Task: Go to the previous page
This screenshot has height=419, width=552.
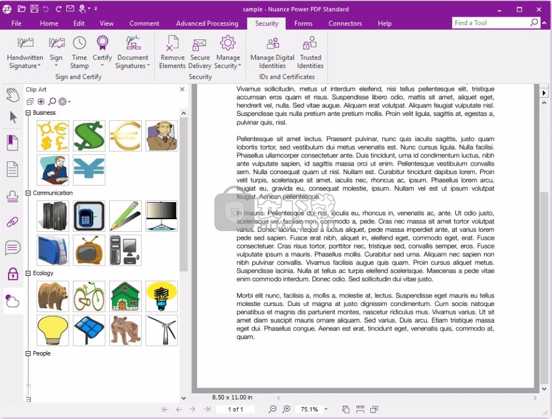Action: click(x=179, y=409)
